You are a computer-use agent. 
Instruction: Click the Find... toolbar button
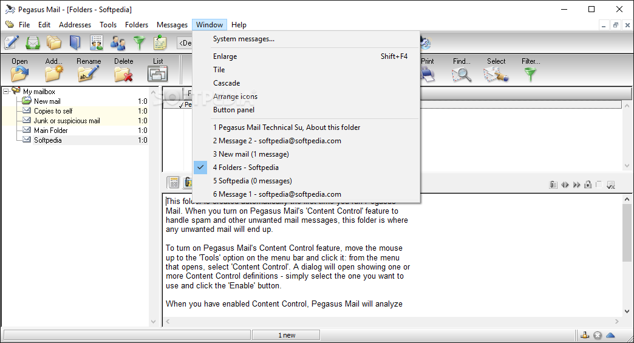pyautogui.click(x=462, y=69)
